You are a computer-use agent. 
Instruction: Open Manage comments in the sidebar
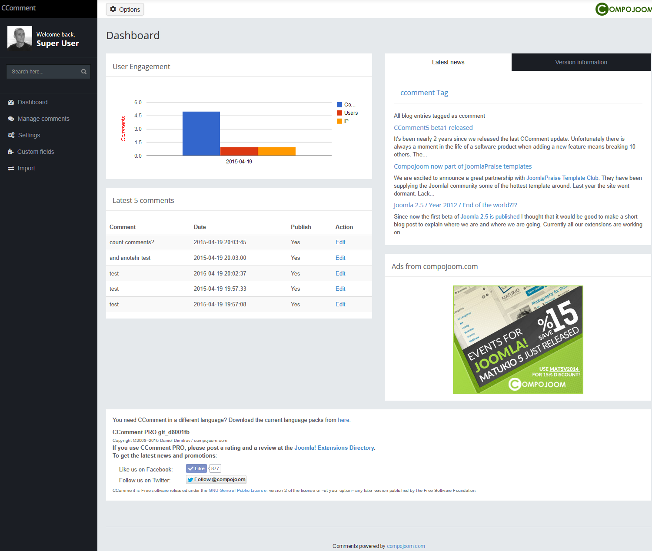click(x=43, y=119)
